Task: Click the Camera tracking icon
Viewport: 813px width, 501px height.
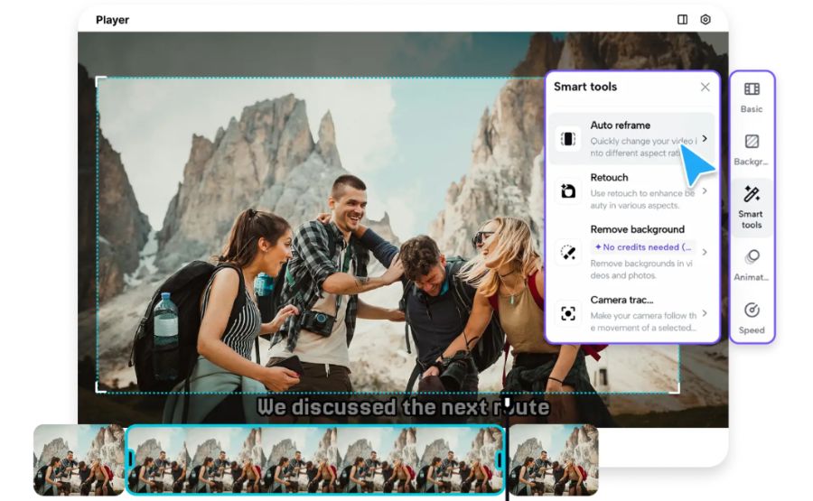Action: click(568, 313)
